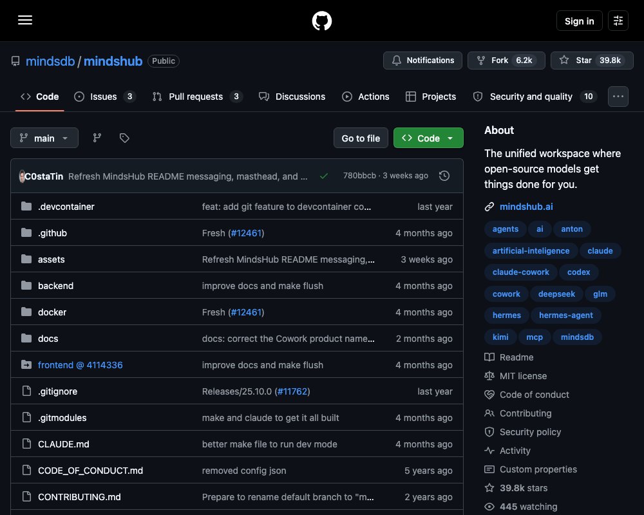Click the link icon beside mindshub.ai
This screenshot has height=515, width=644.
489,207
